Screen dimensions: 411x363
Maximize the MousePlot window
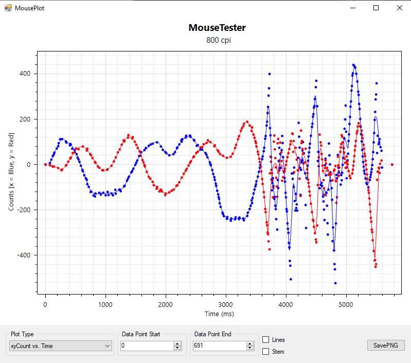pyautogui.click(x=376, y=8)
